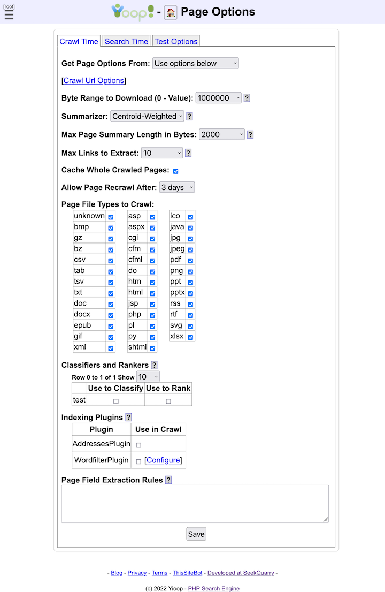Uncheck the svg file type checkbox
This screenshot has height=592, width=385.
[190, 326]
